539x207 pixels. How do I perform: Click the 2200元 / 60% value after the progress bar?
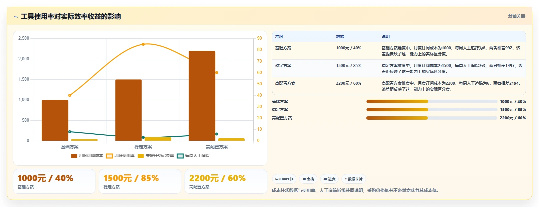[x=513, y=118]
